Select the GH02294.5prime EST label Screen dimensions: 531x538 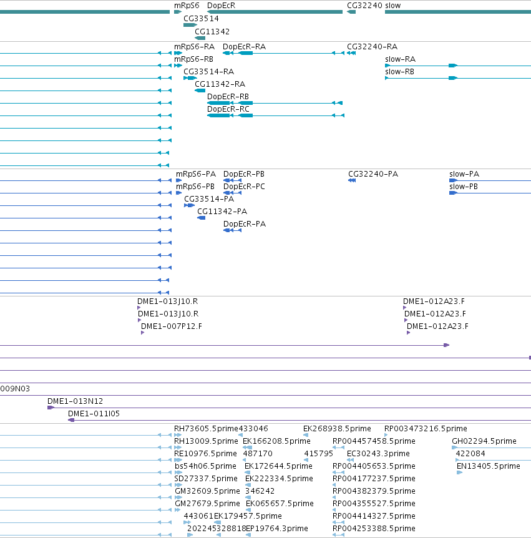484,441
